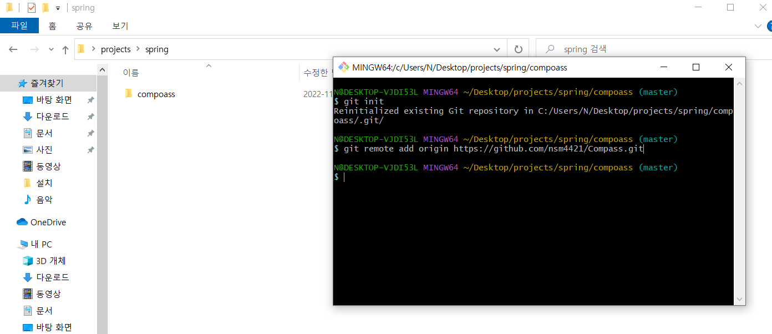Click the 3D 개체 cube icon
This screenshot has height=334, width=772.
[28, 261]
